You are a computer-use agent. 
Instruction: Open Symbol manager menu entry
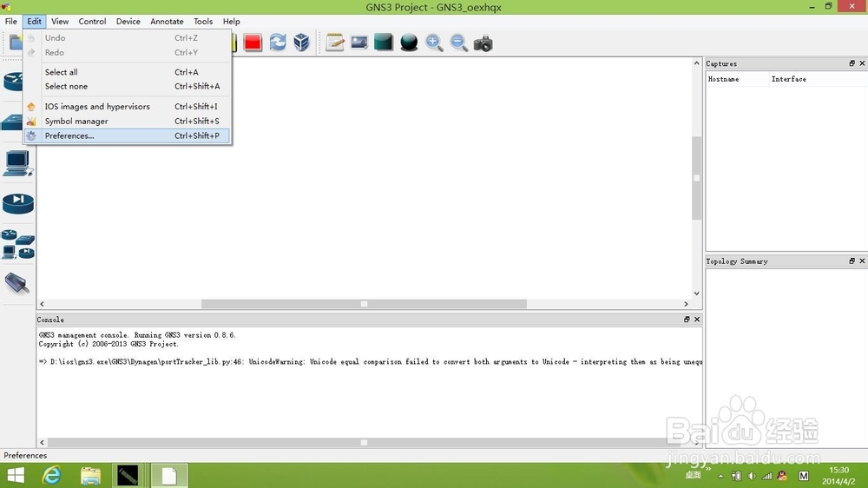[x=127, y=122]
